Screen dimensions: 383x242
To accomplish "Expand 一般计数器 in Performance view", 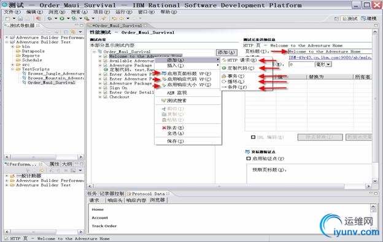I will (x=7, y=176).
